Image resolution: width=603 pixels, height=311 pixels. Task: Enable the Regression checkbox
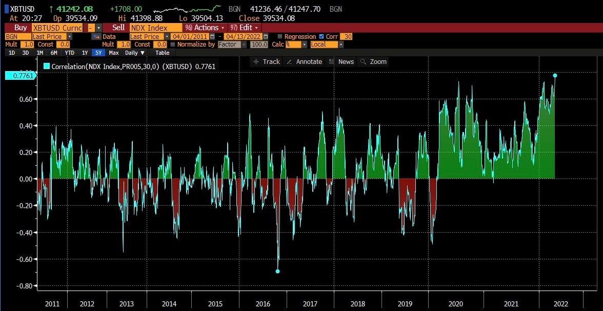point(280,37)
